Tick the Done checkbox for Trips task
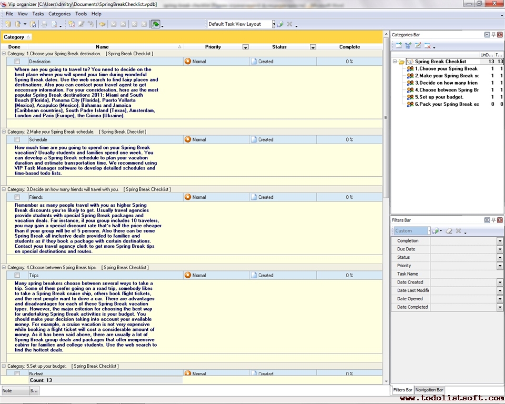Viewport: 505px width, 404px height. pos(17,275)
